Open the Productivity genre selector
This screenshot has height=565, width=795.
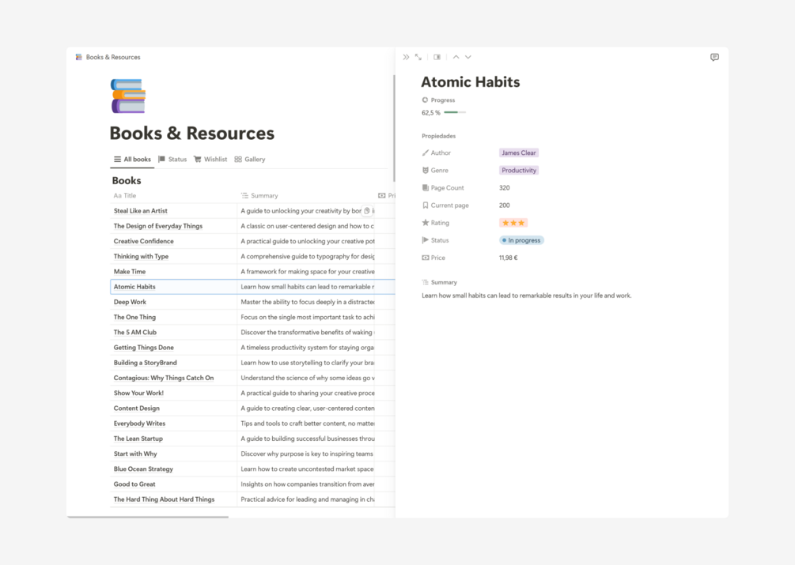(519, 171)
